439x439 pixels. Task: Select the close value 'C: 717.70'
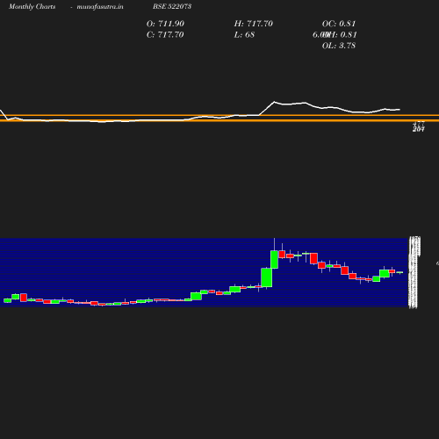(x=165, y=35)
